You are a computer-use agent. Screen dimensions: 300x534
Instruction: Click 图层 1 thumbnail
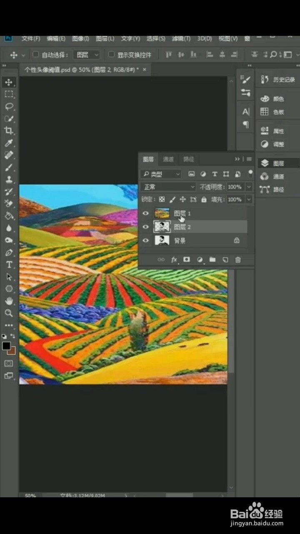pos(162,213)
